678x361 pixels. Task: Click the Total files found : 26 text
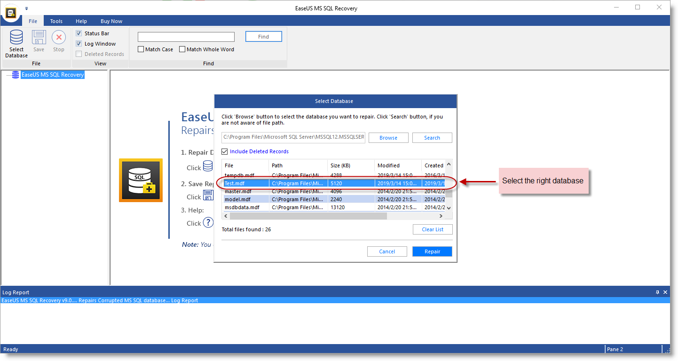tap(246, 229)
